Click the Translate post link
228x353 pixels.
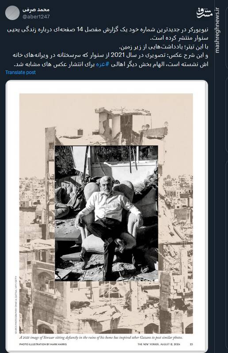pos(20,72)
